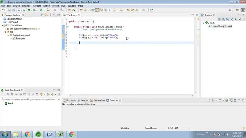
Task: Open Console display selected dropdown
Action: tap(216, 100)
